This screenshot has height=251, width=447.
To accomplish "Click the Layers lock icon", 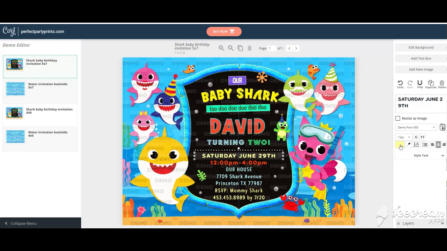I will (x=398, y=223).
